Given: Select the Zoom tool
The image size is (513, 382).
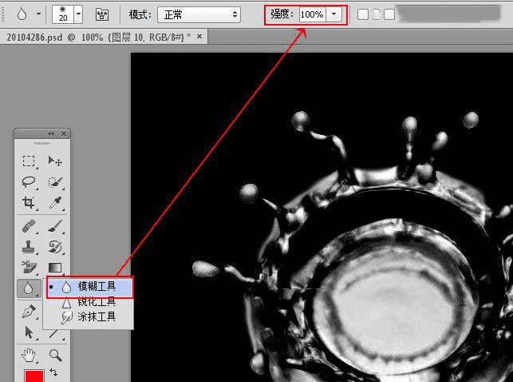Looking at the screenshot, I should click(54, 355).
